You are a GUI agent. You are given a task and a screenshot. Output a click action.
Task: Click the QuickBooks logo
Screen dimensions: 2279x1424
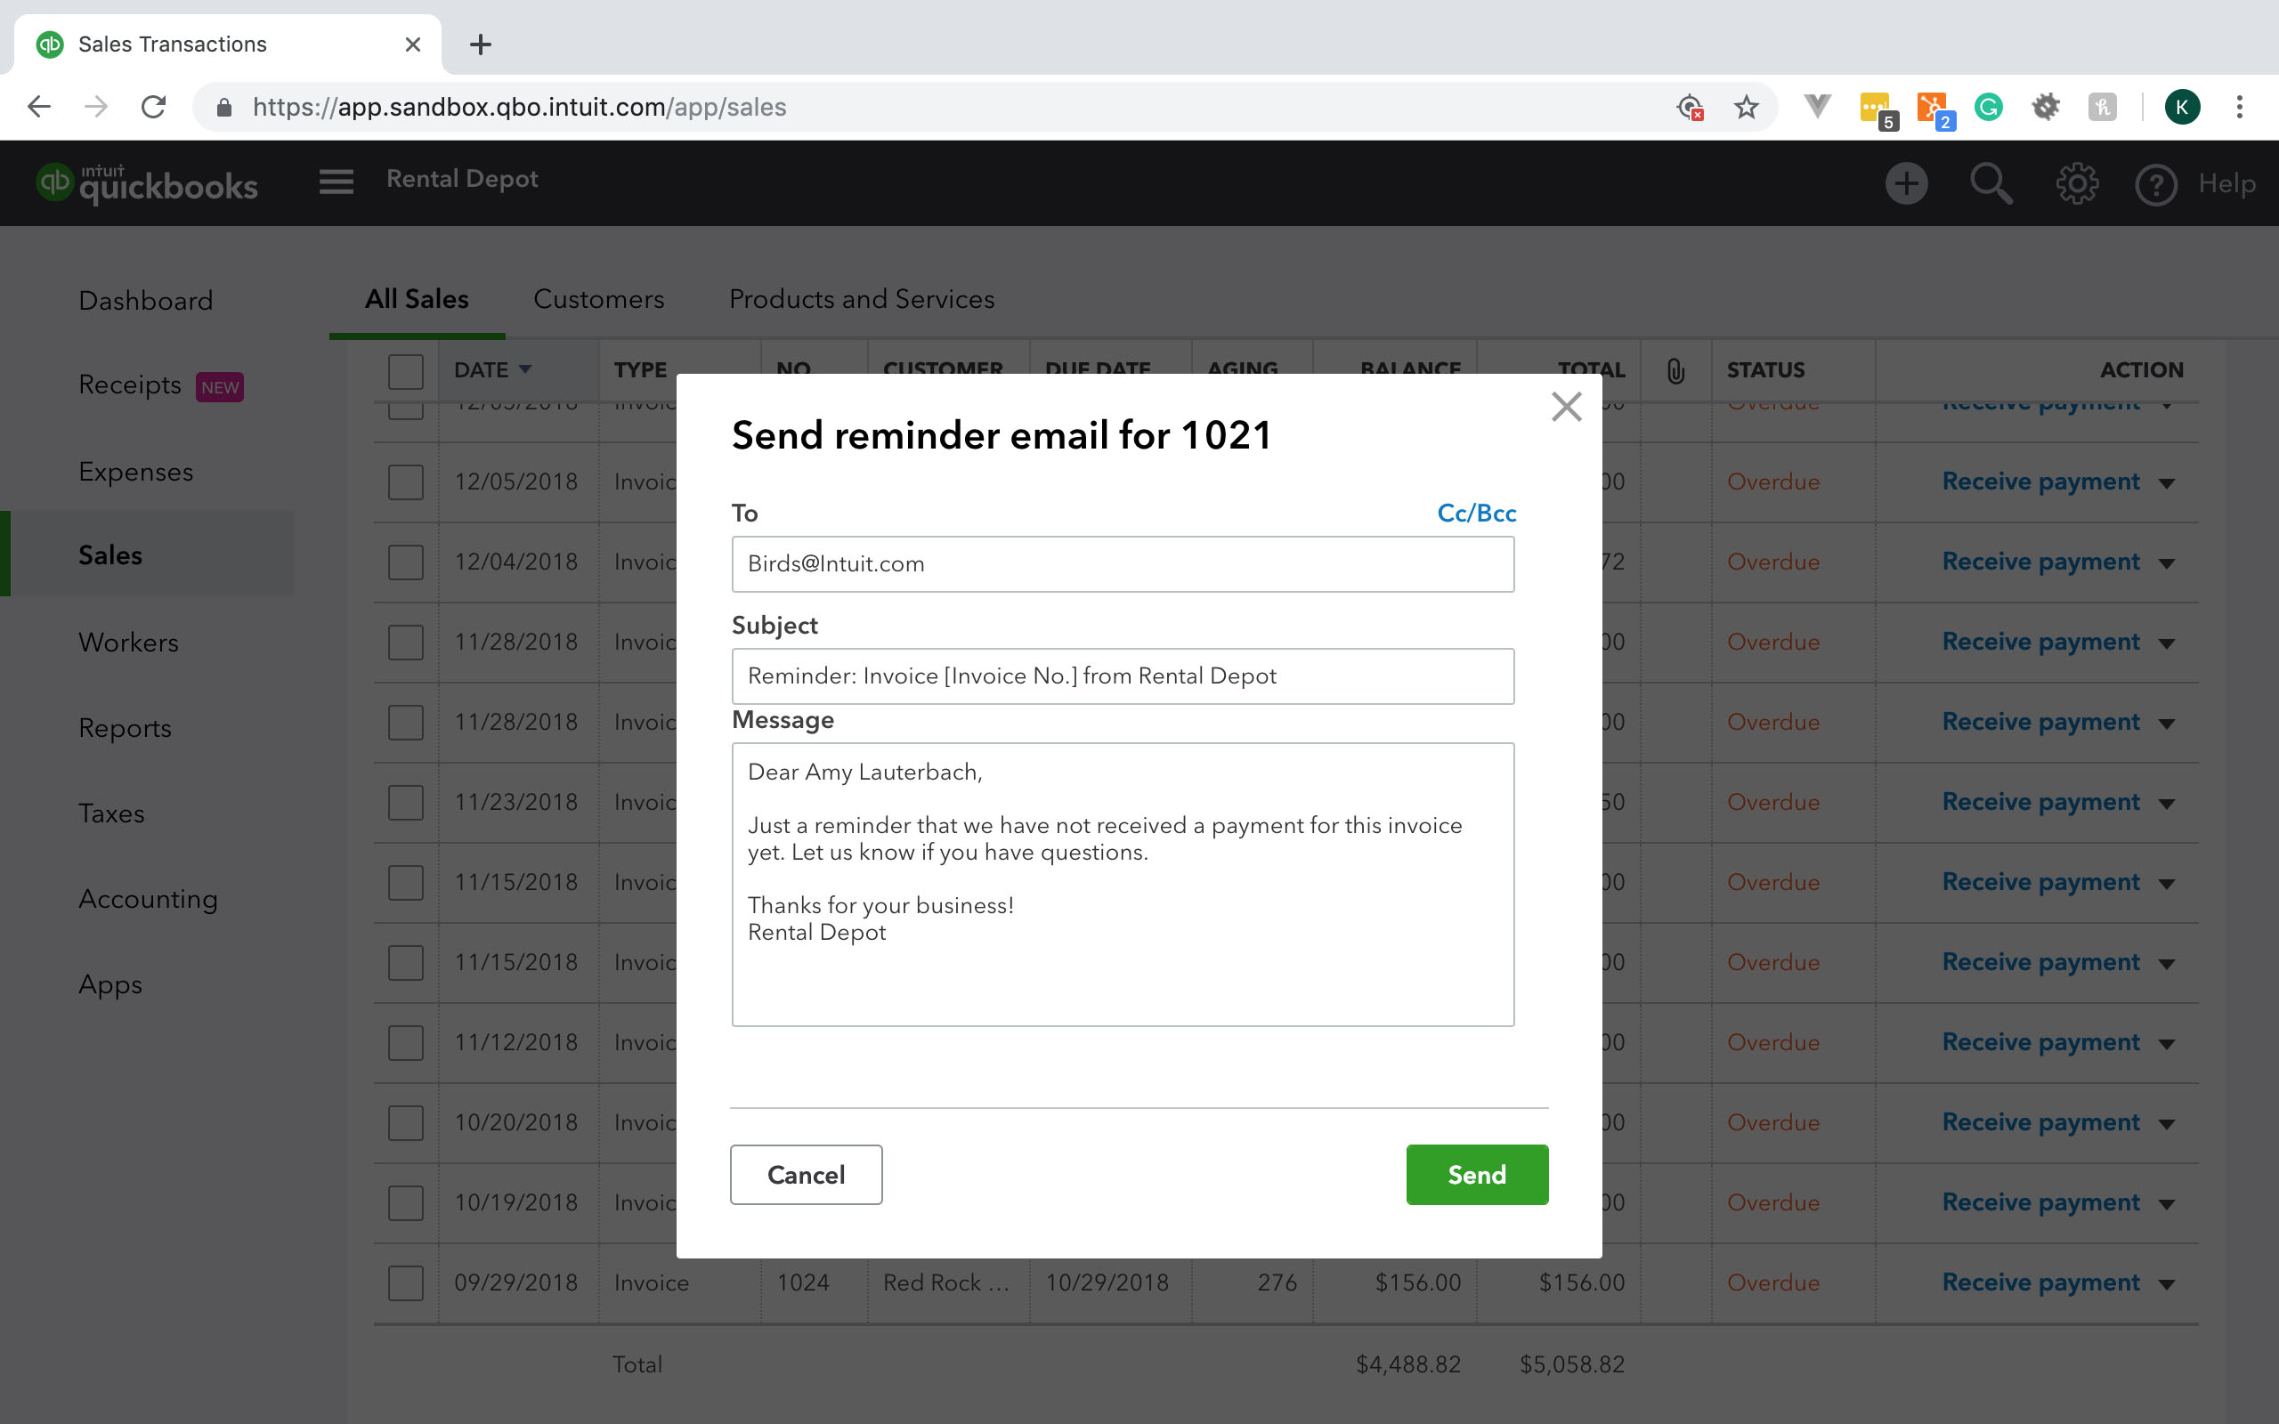147,182
